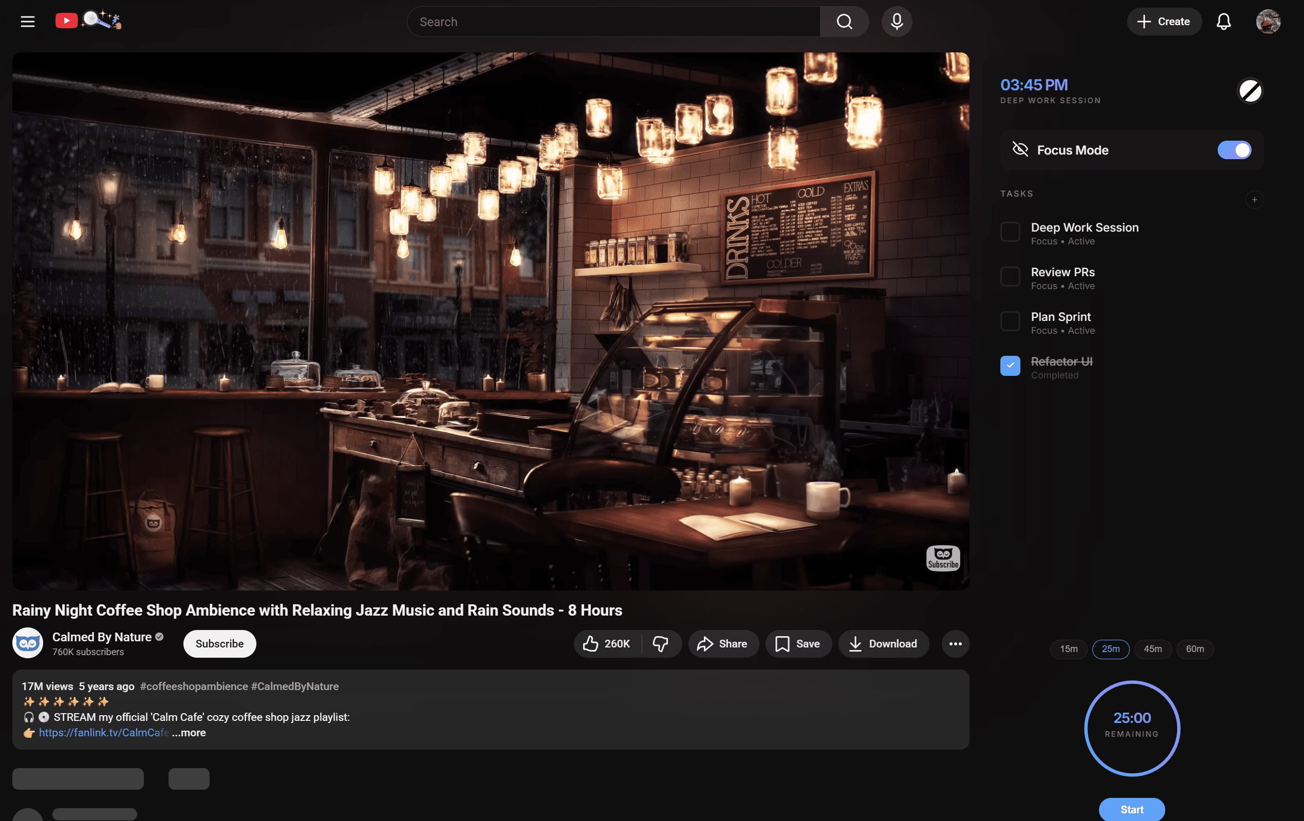Check the Deep Work Session task checkbox

[x=1010, y=232]
